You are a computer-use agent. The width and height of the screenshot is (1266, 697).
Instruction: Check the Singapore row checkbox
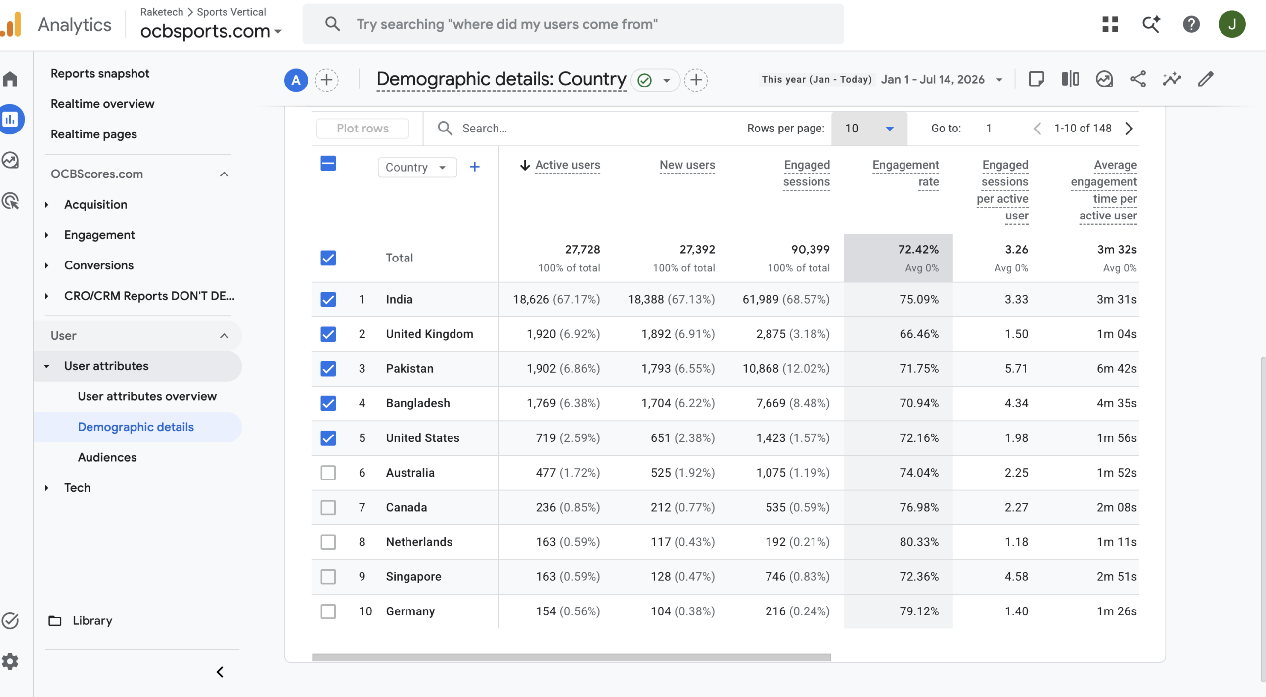(328, 577)
